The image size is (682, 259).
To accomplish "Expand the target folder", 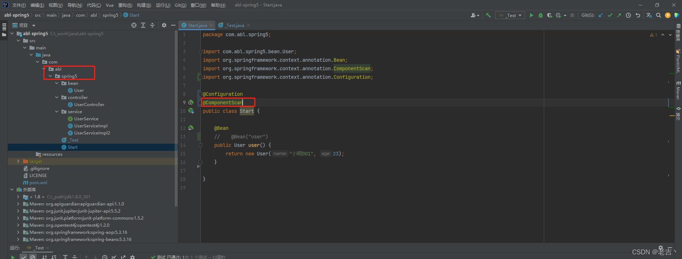I will [x=18, y=161].
